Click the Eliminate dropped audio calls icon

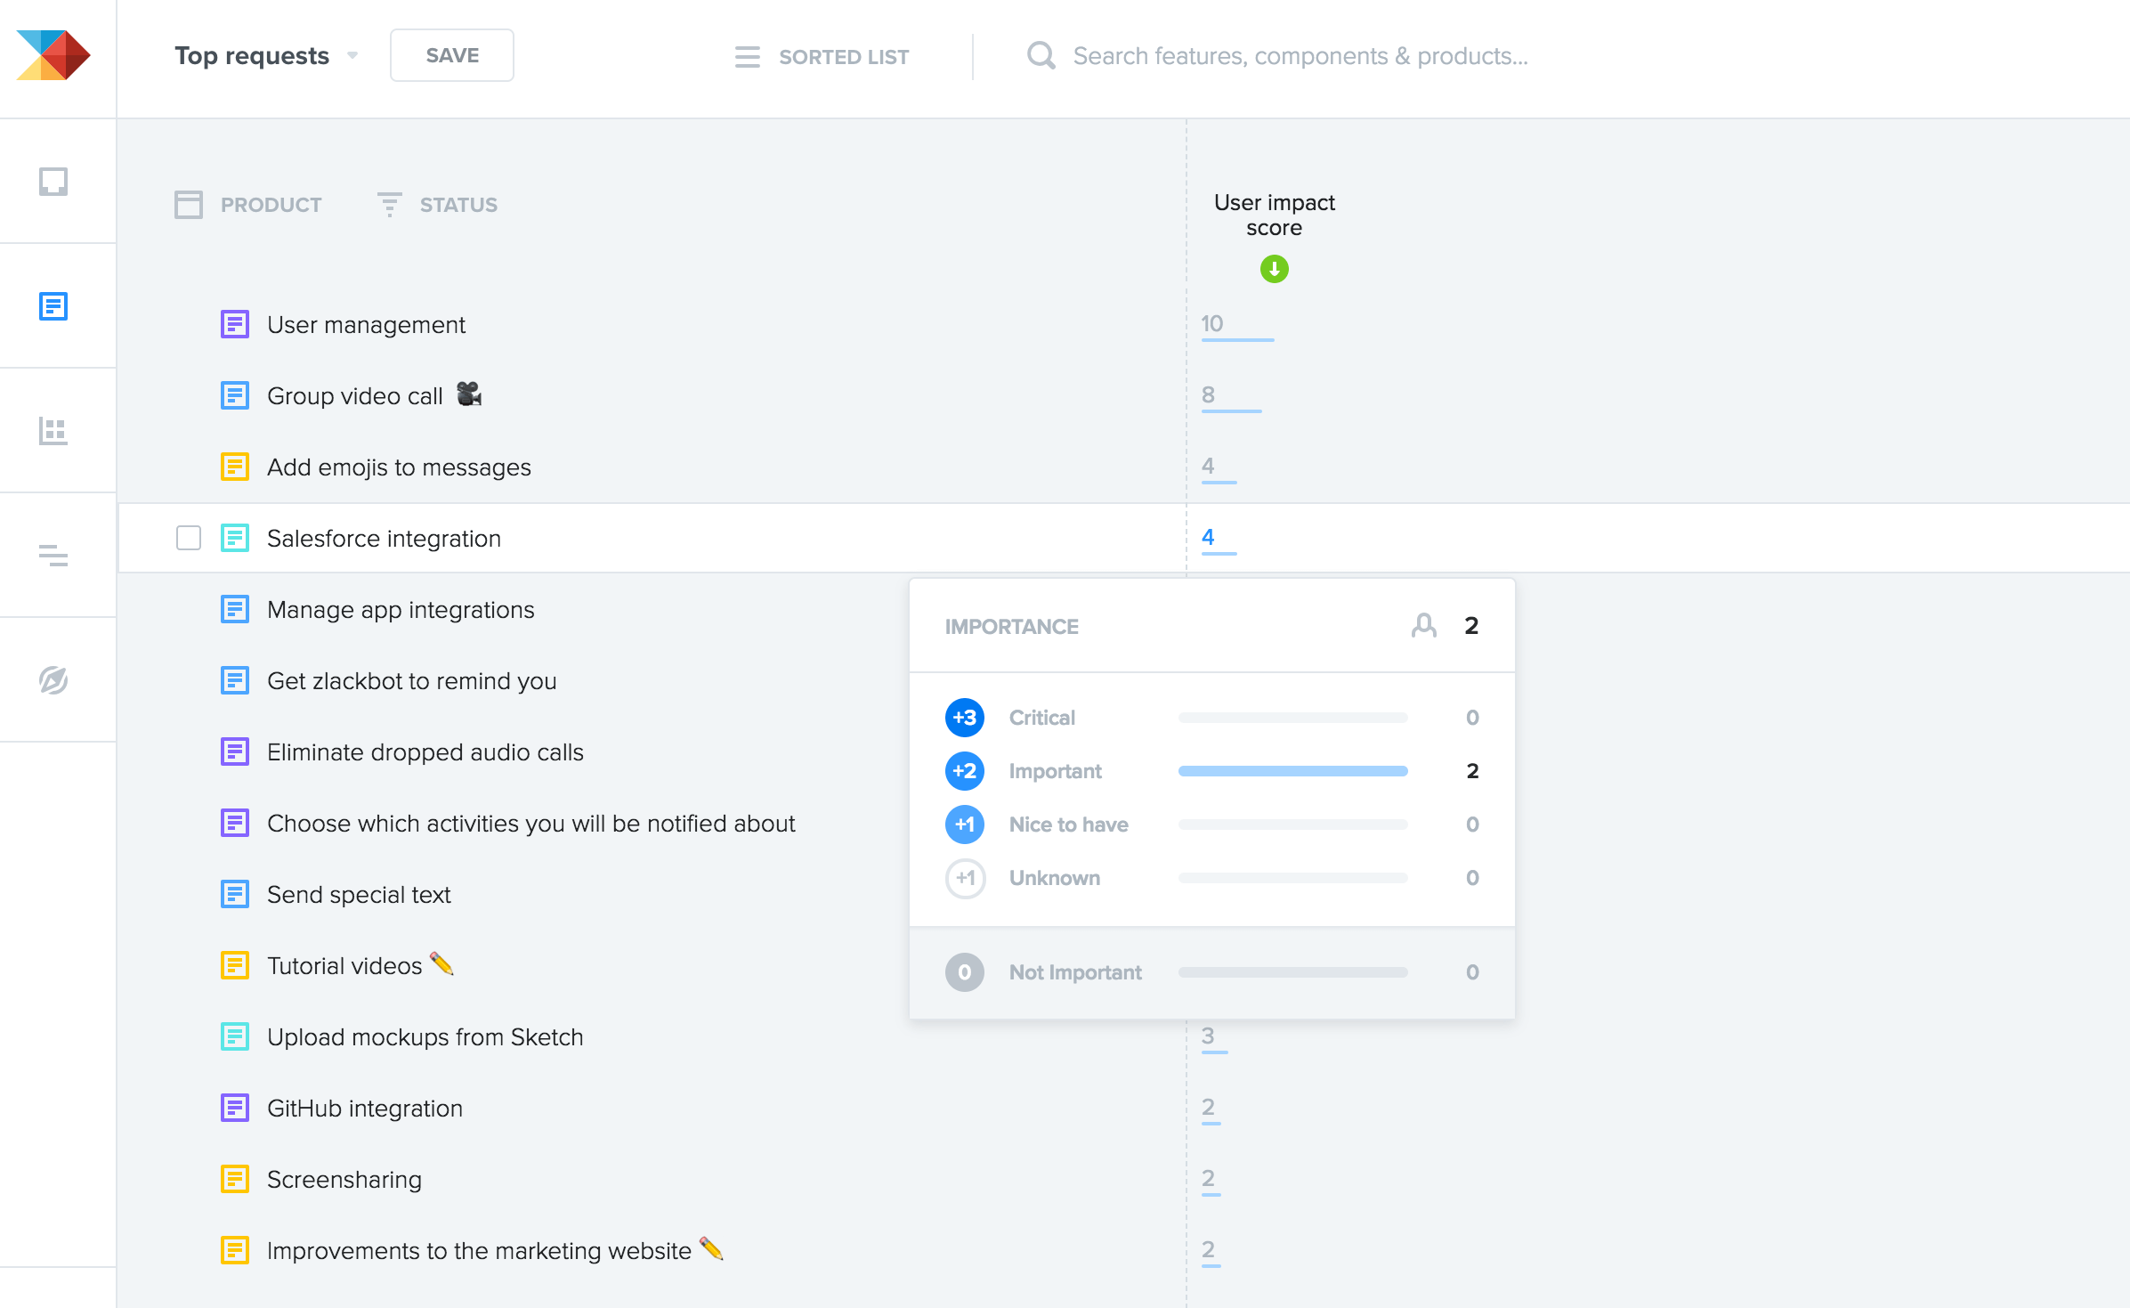pyautogui.click(x=235, y=751)
